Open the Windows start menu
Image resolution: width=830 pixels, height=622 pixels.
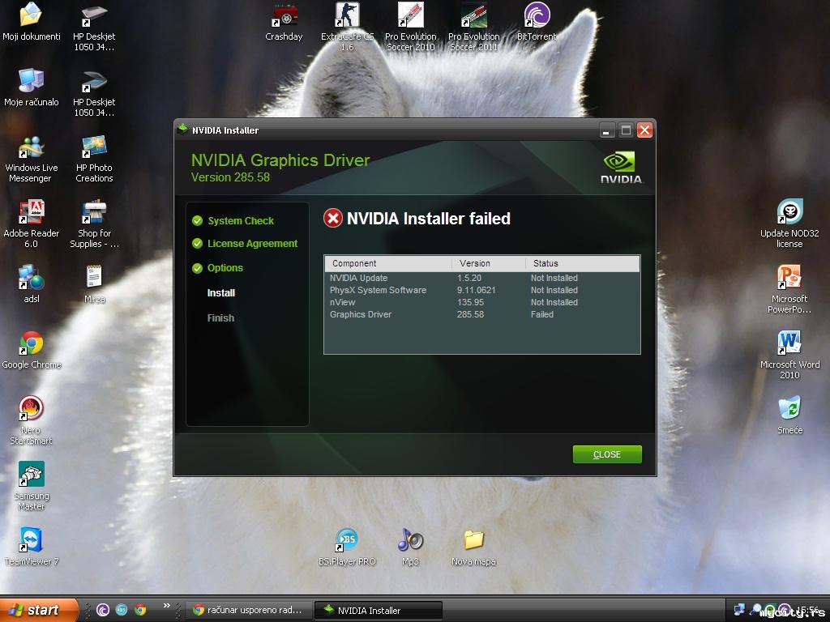pos(39,610)
